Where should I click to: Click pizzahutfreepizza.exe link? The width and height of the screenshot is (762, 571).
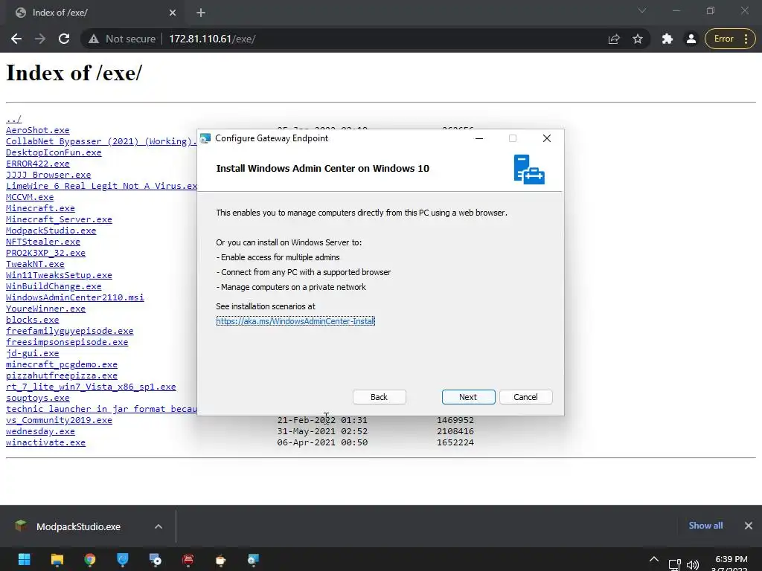[x=62, y=375]
